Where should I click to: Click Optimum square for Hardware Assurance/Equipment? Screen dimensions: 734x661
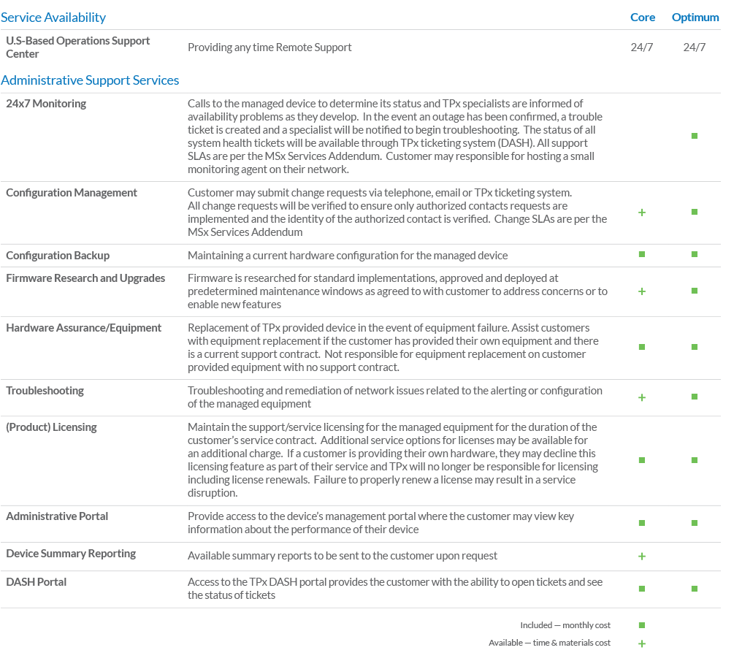695,347
